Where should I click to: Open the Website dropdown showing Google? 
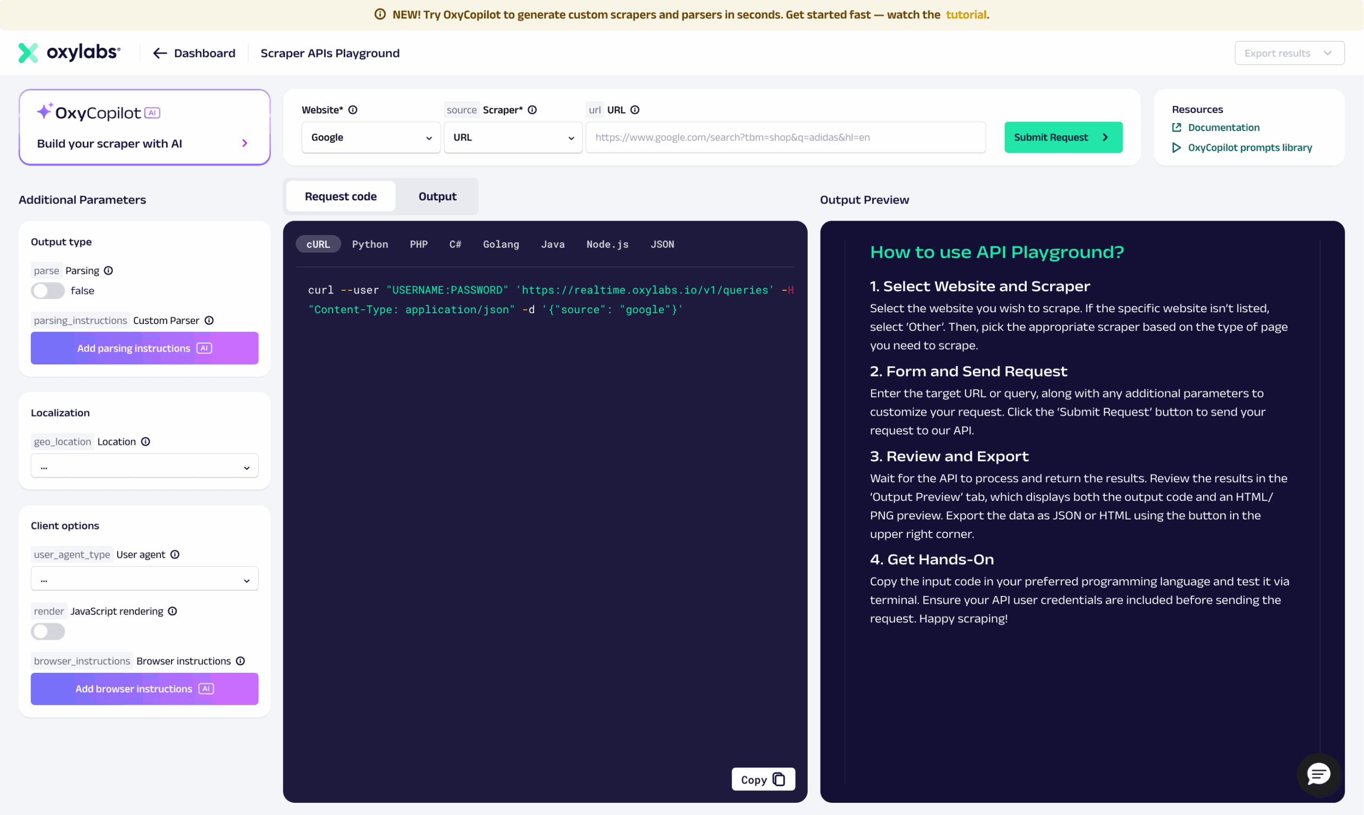coord(371,137)
